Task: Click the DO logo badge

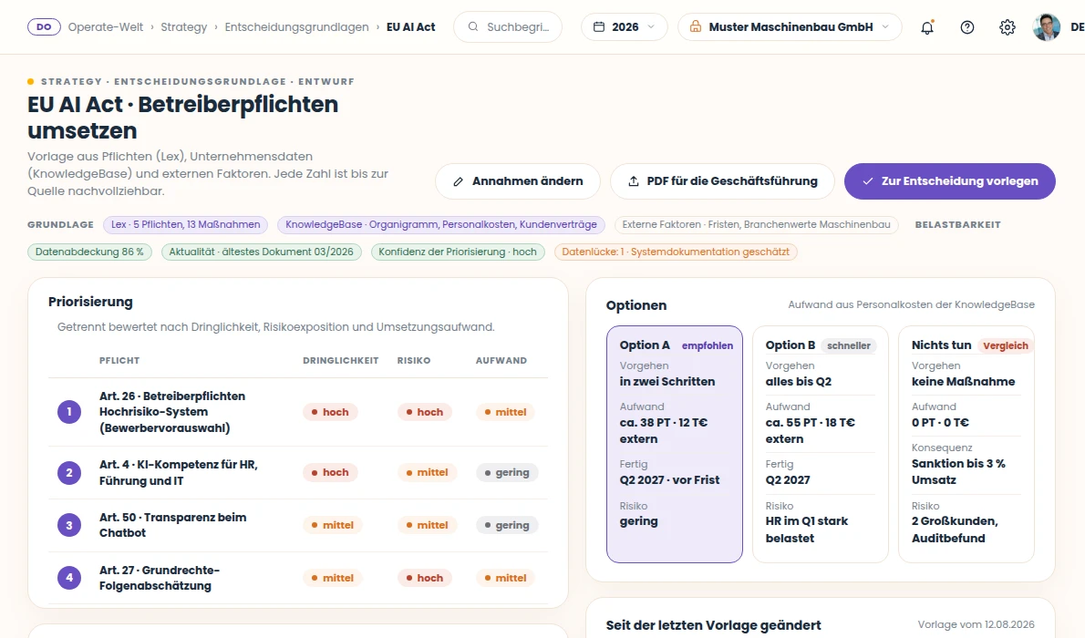Action: click(x=44, y=27)
